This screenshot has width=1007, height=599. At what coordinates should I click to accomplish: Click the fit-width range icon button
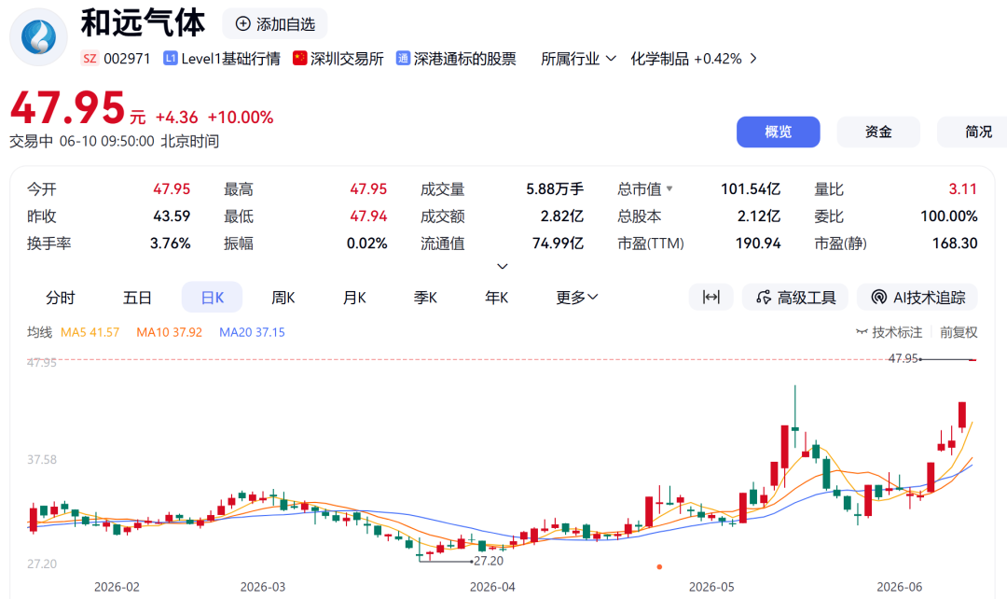tap(710, 297)
